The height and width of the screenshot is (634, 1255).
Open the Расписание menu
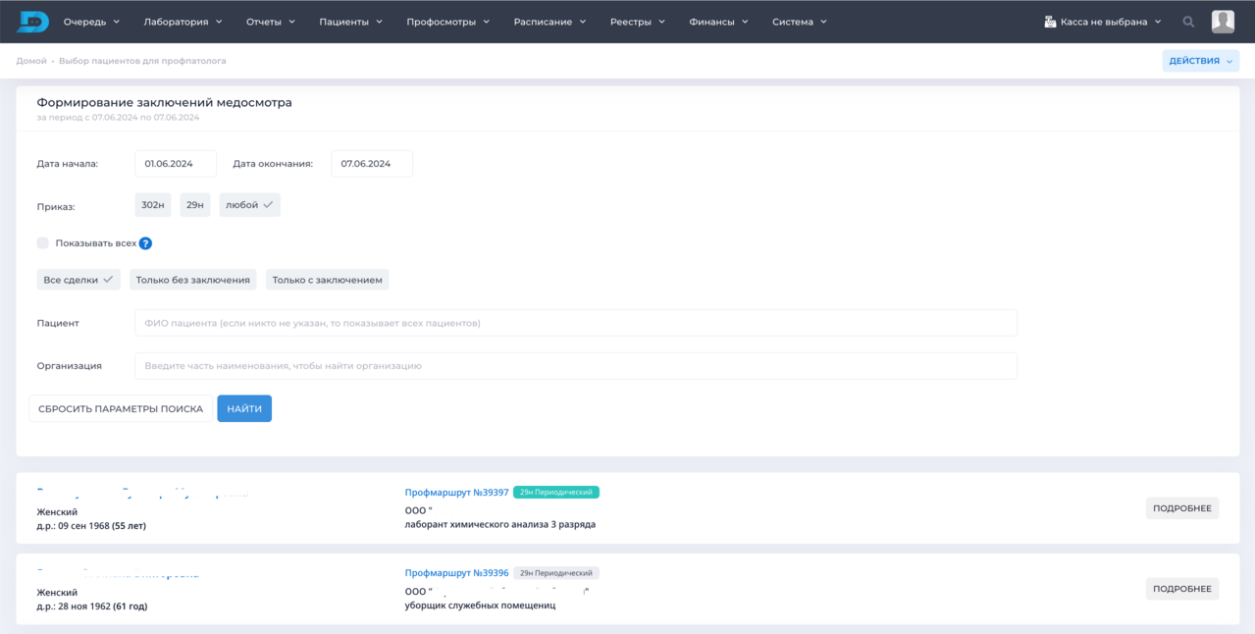pos(549,22)
